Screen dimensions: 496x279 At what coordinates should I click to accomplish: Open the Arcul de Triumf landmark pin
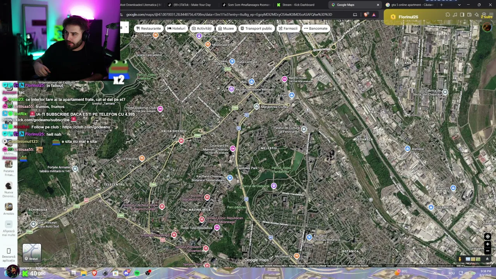click(x=199, y=36)
